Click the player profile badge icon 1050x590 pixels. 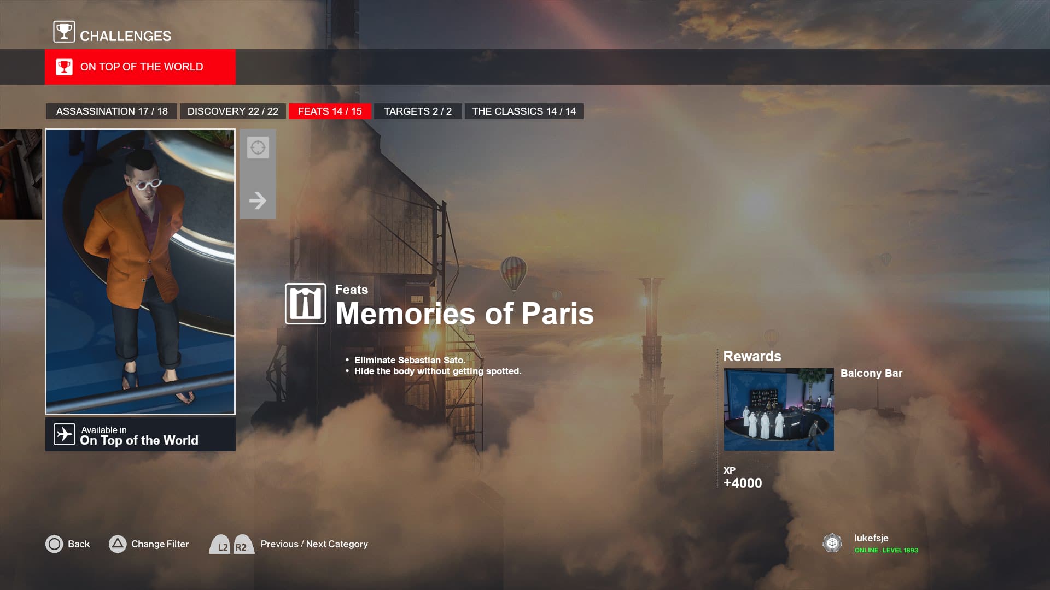point(832,543)
